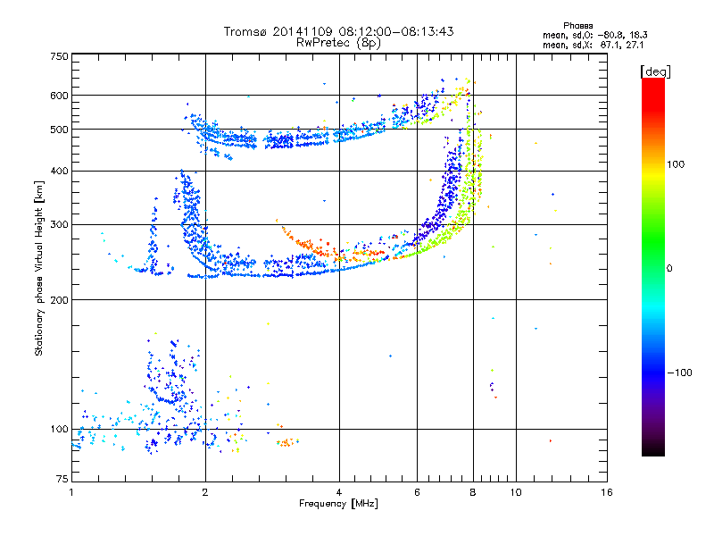Screen dimensions: 714x536
Task: Click the y-axis tick label "75"
Action: click(62, 479)
